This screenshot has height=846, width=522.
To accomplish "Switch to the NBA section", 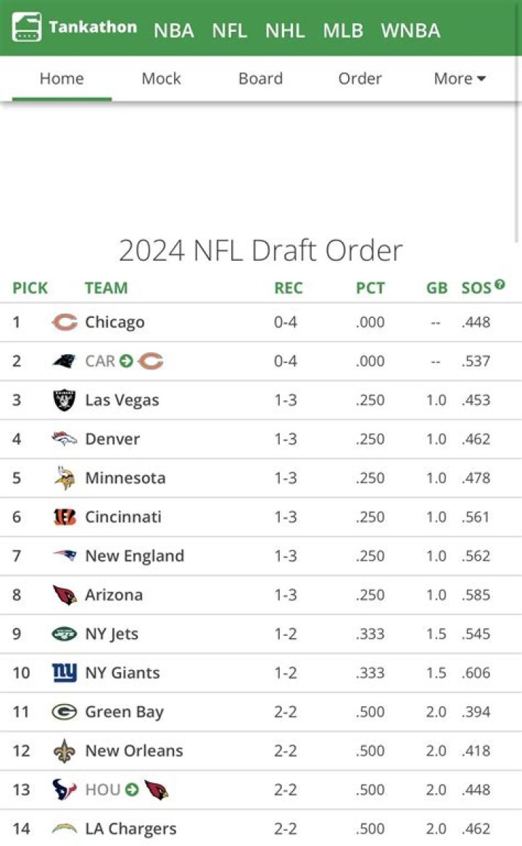I will (x=173, y=30).
